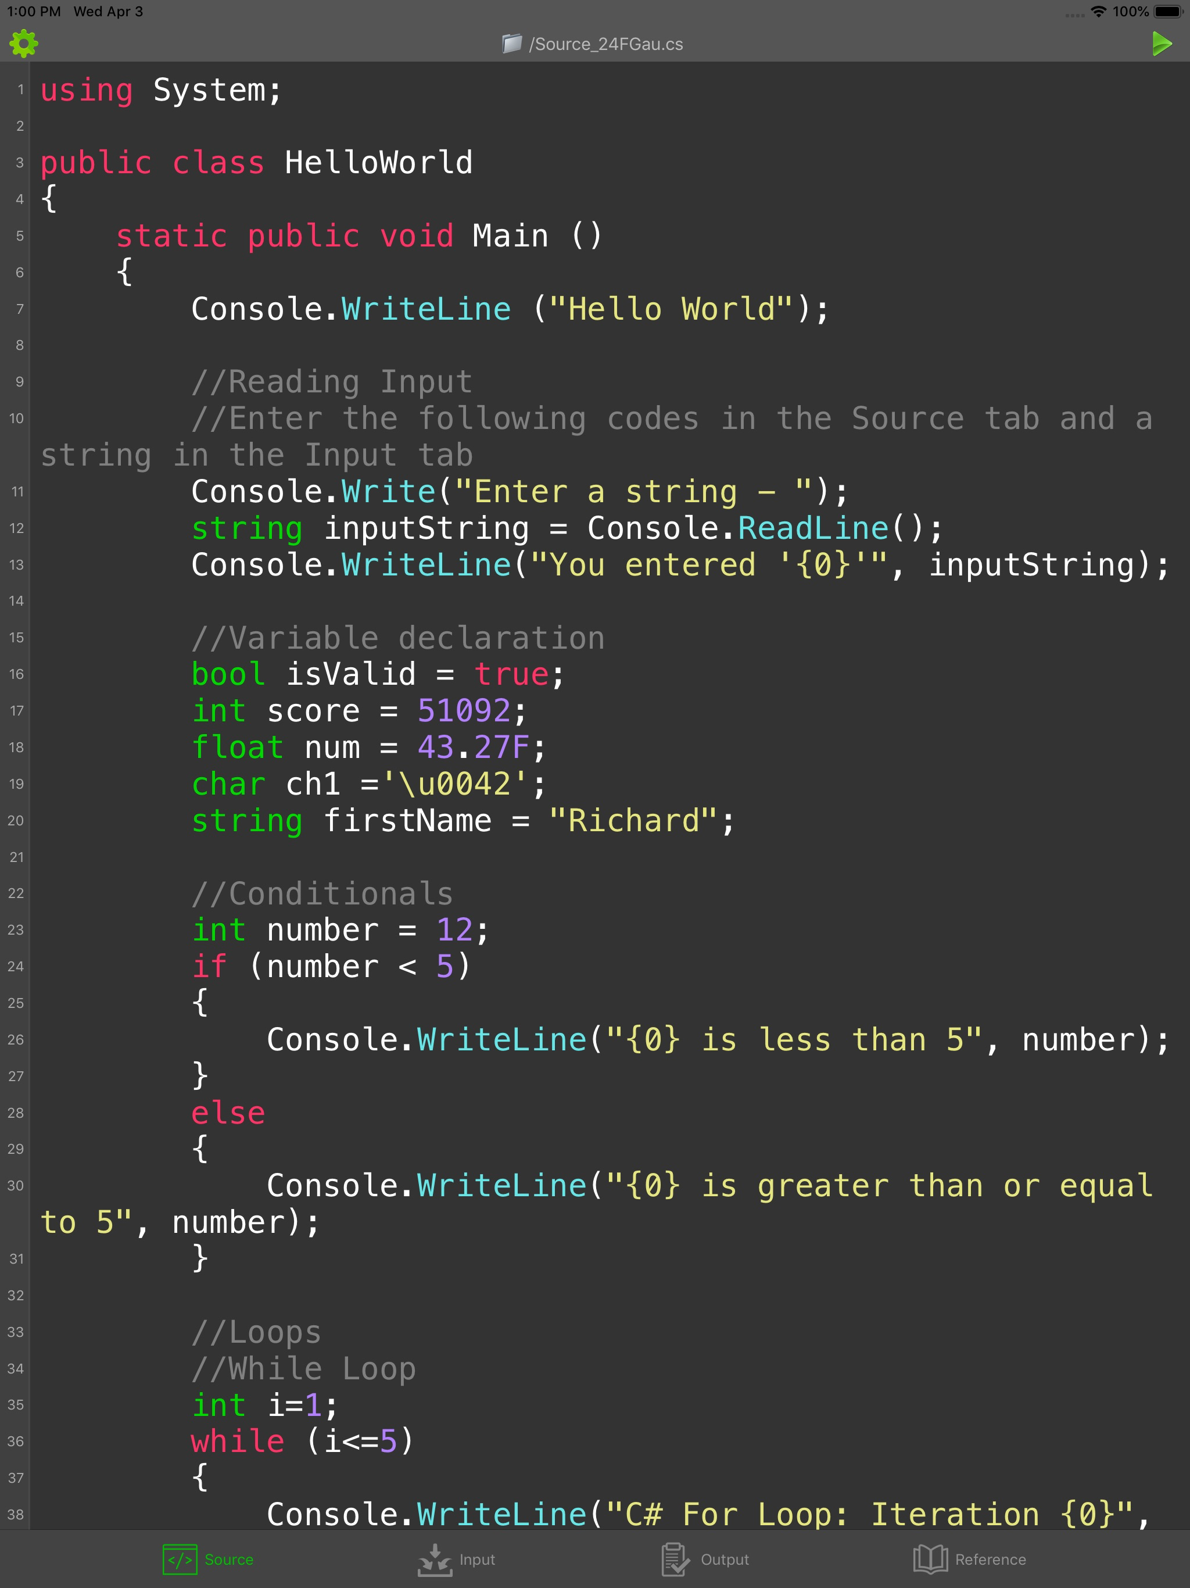Tap the Source code brackets icon

click(x=180, y=1560)
